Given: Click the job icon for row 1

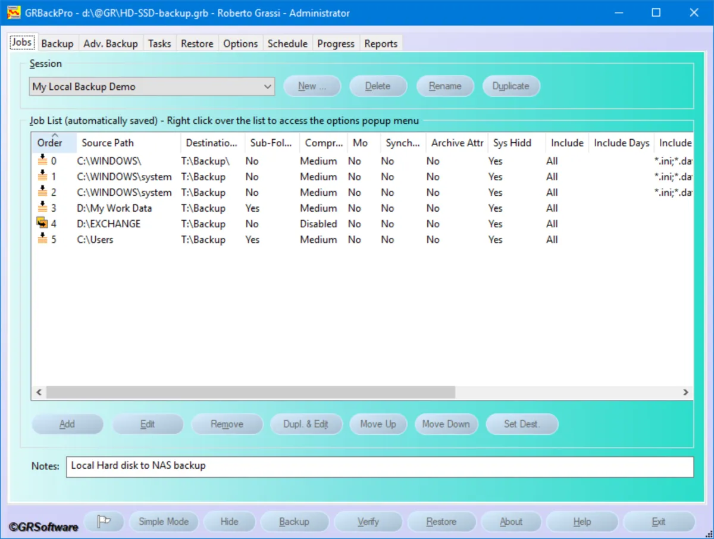Looking at the screenshot, I should coord(42,176).
